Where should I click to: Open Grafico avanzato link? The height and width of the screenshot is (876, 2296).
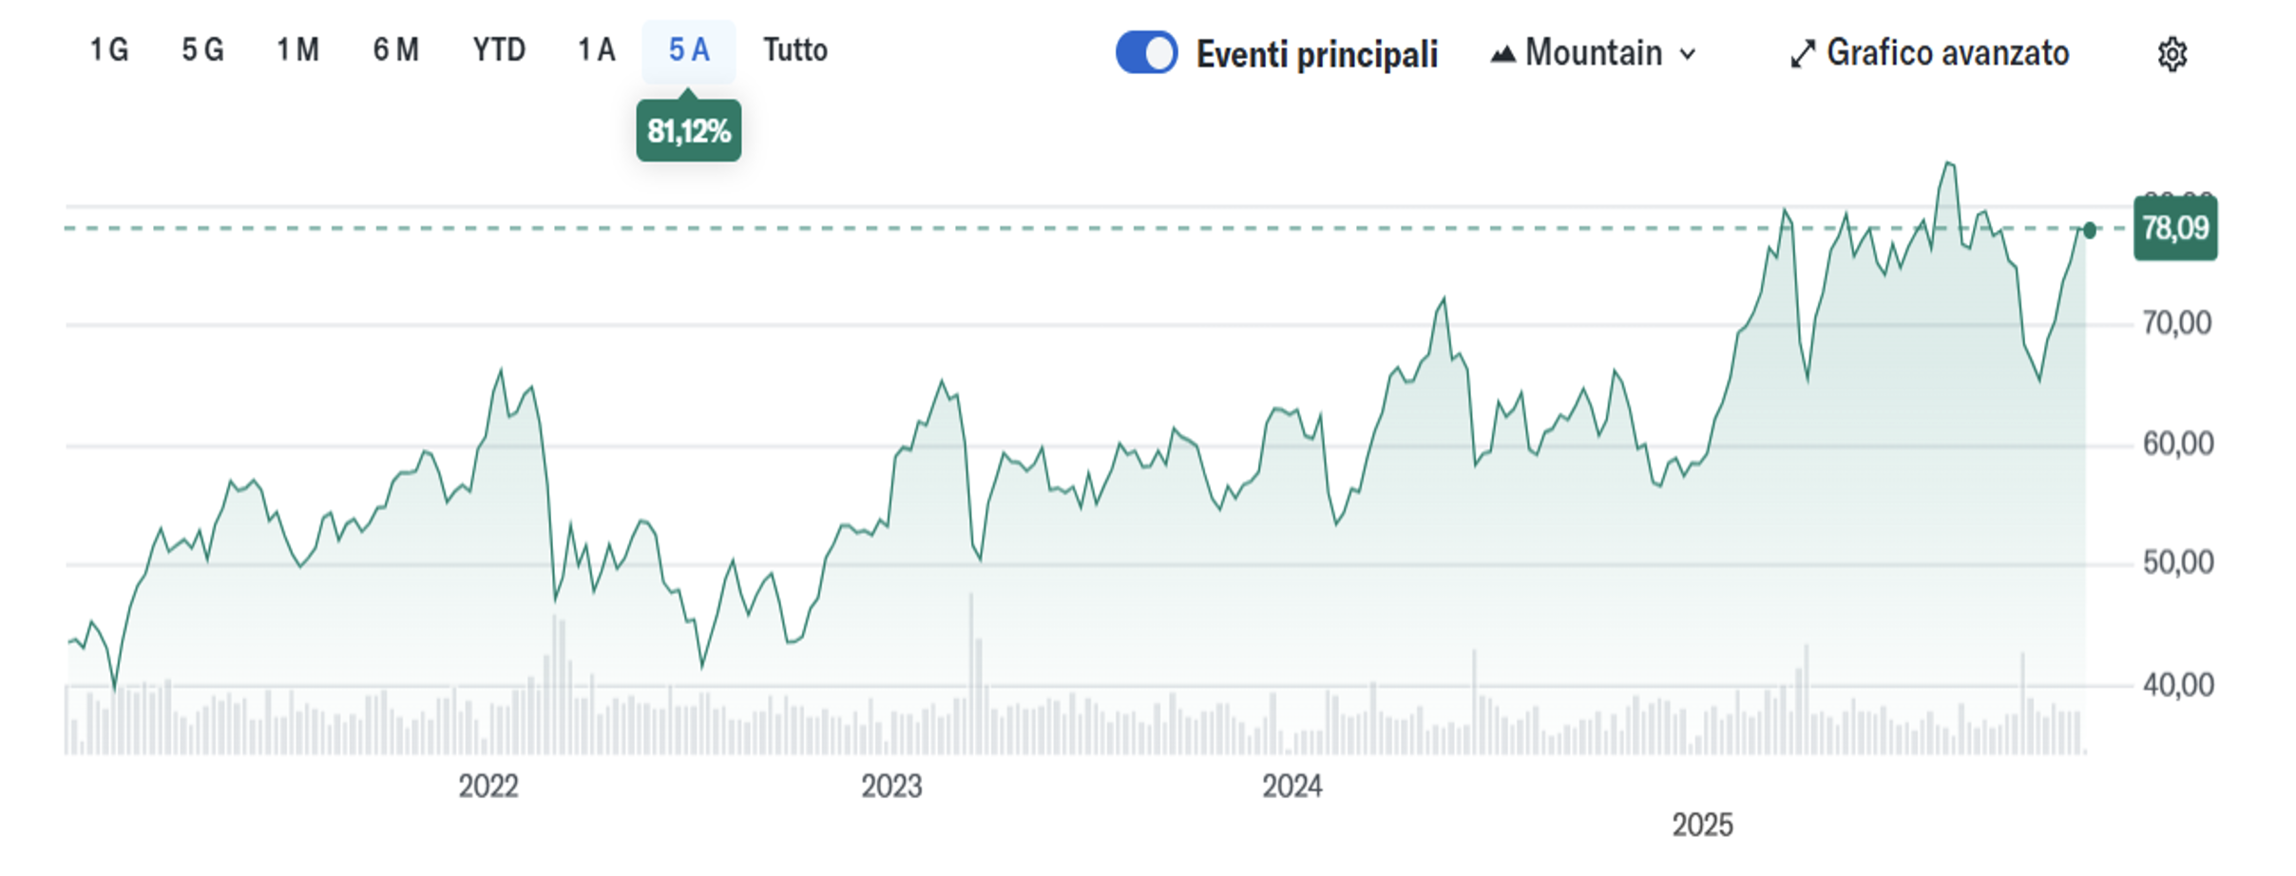coord(1947,53)
